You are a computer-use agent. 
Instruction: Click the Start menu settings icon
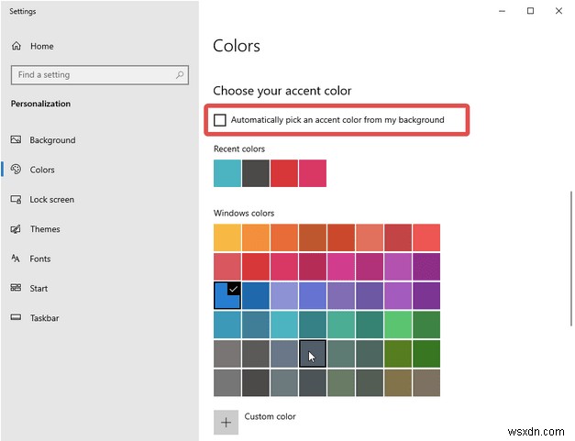click(x=17, y=288)
